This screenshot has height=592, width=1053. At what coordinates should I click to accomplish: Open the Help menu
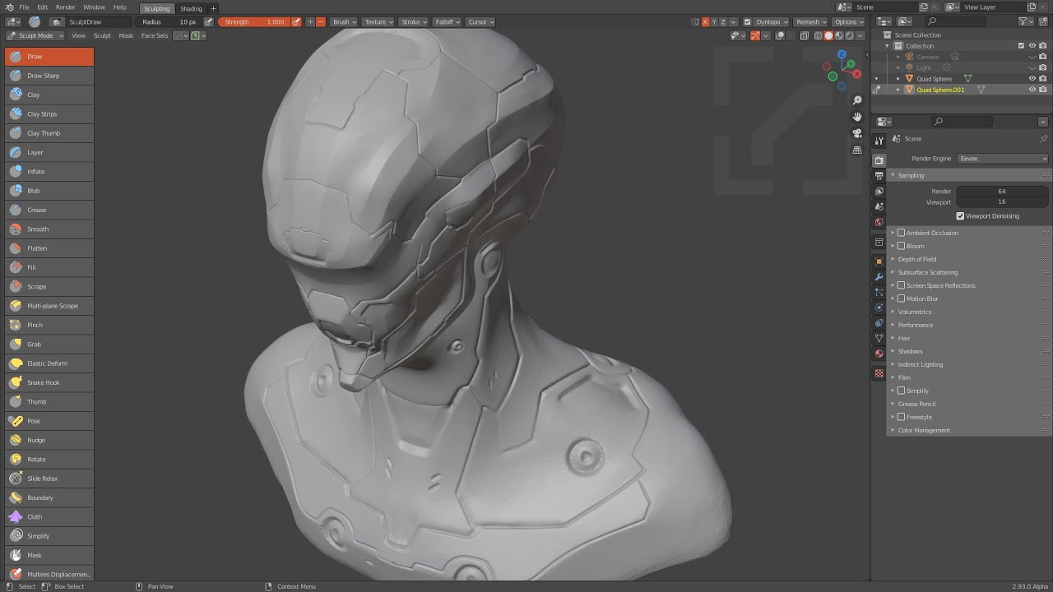coord(120,7)
